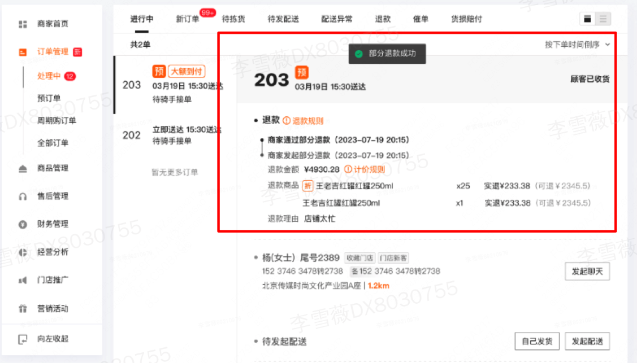Viewport: 637px width, 363px height.
Task: Collapse sidebar with 向左收起 icon
Action: tap(23, 339)
